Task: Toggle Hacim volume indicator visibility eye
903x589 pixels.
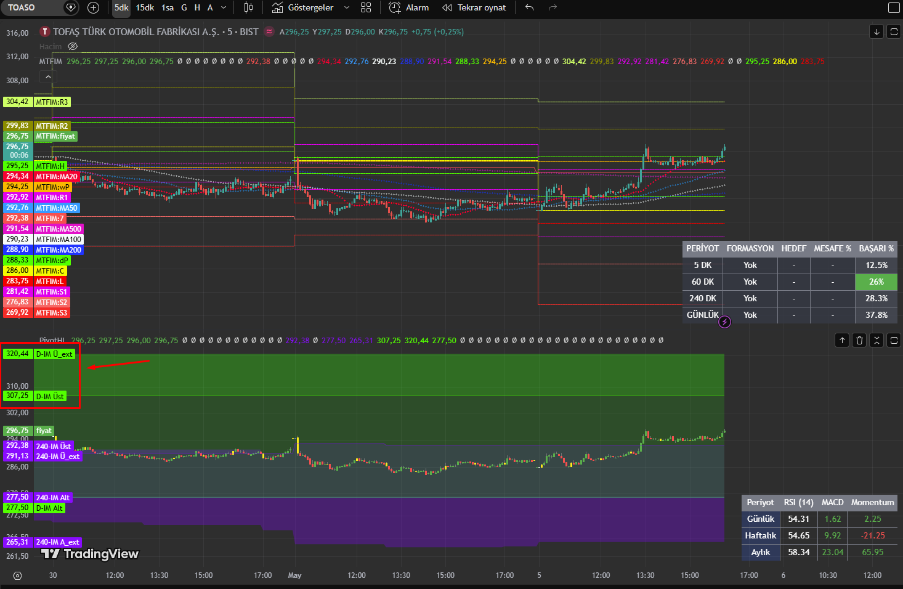Action: 73,46
